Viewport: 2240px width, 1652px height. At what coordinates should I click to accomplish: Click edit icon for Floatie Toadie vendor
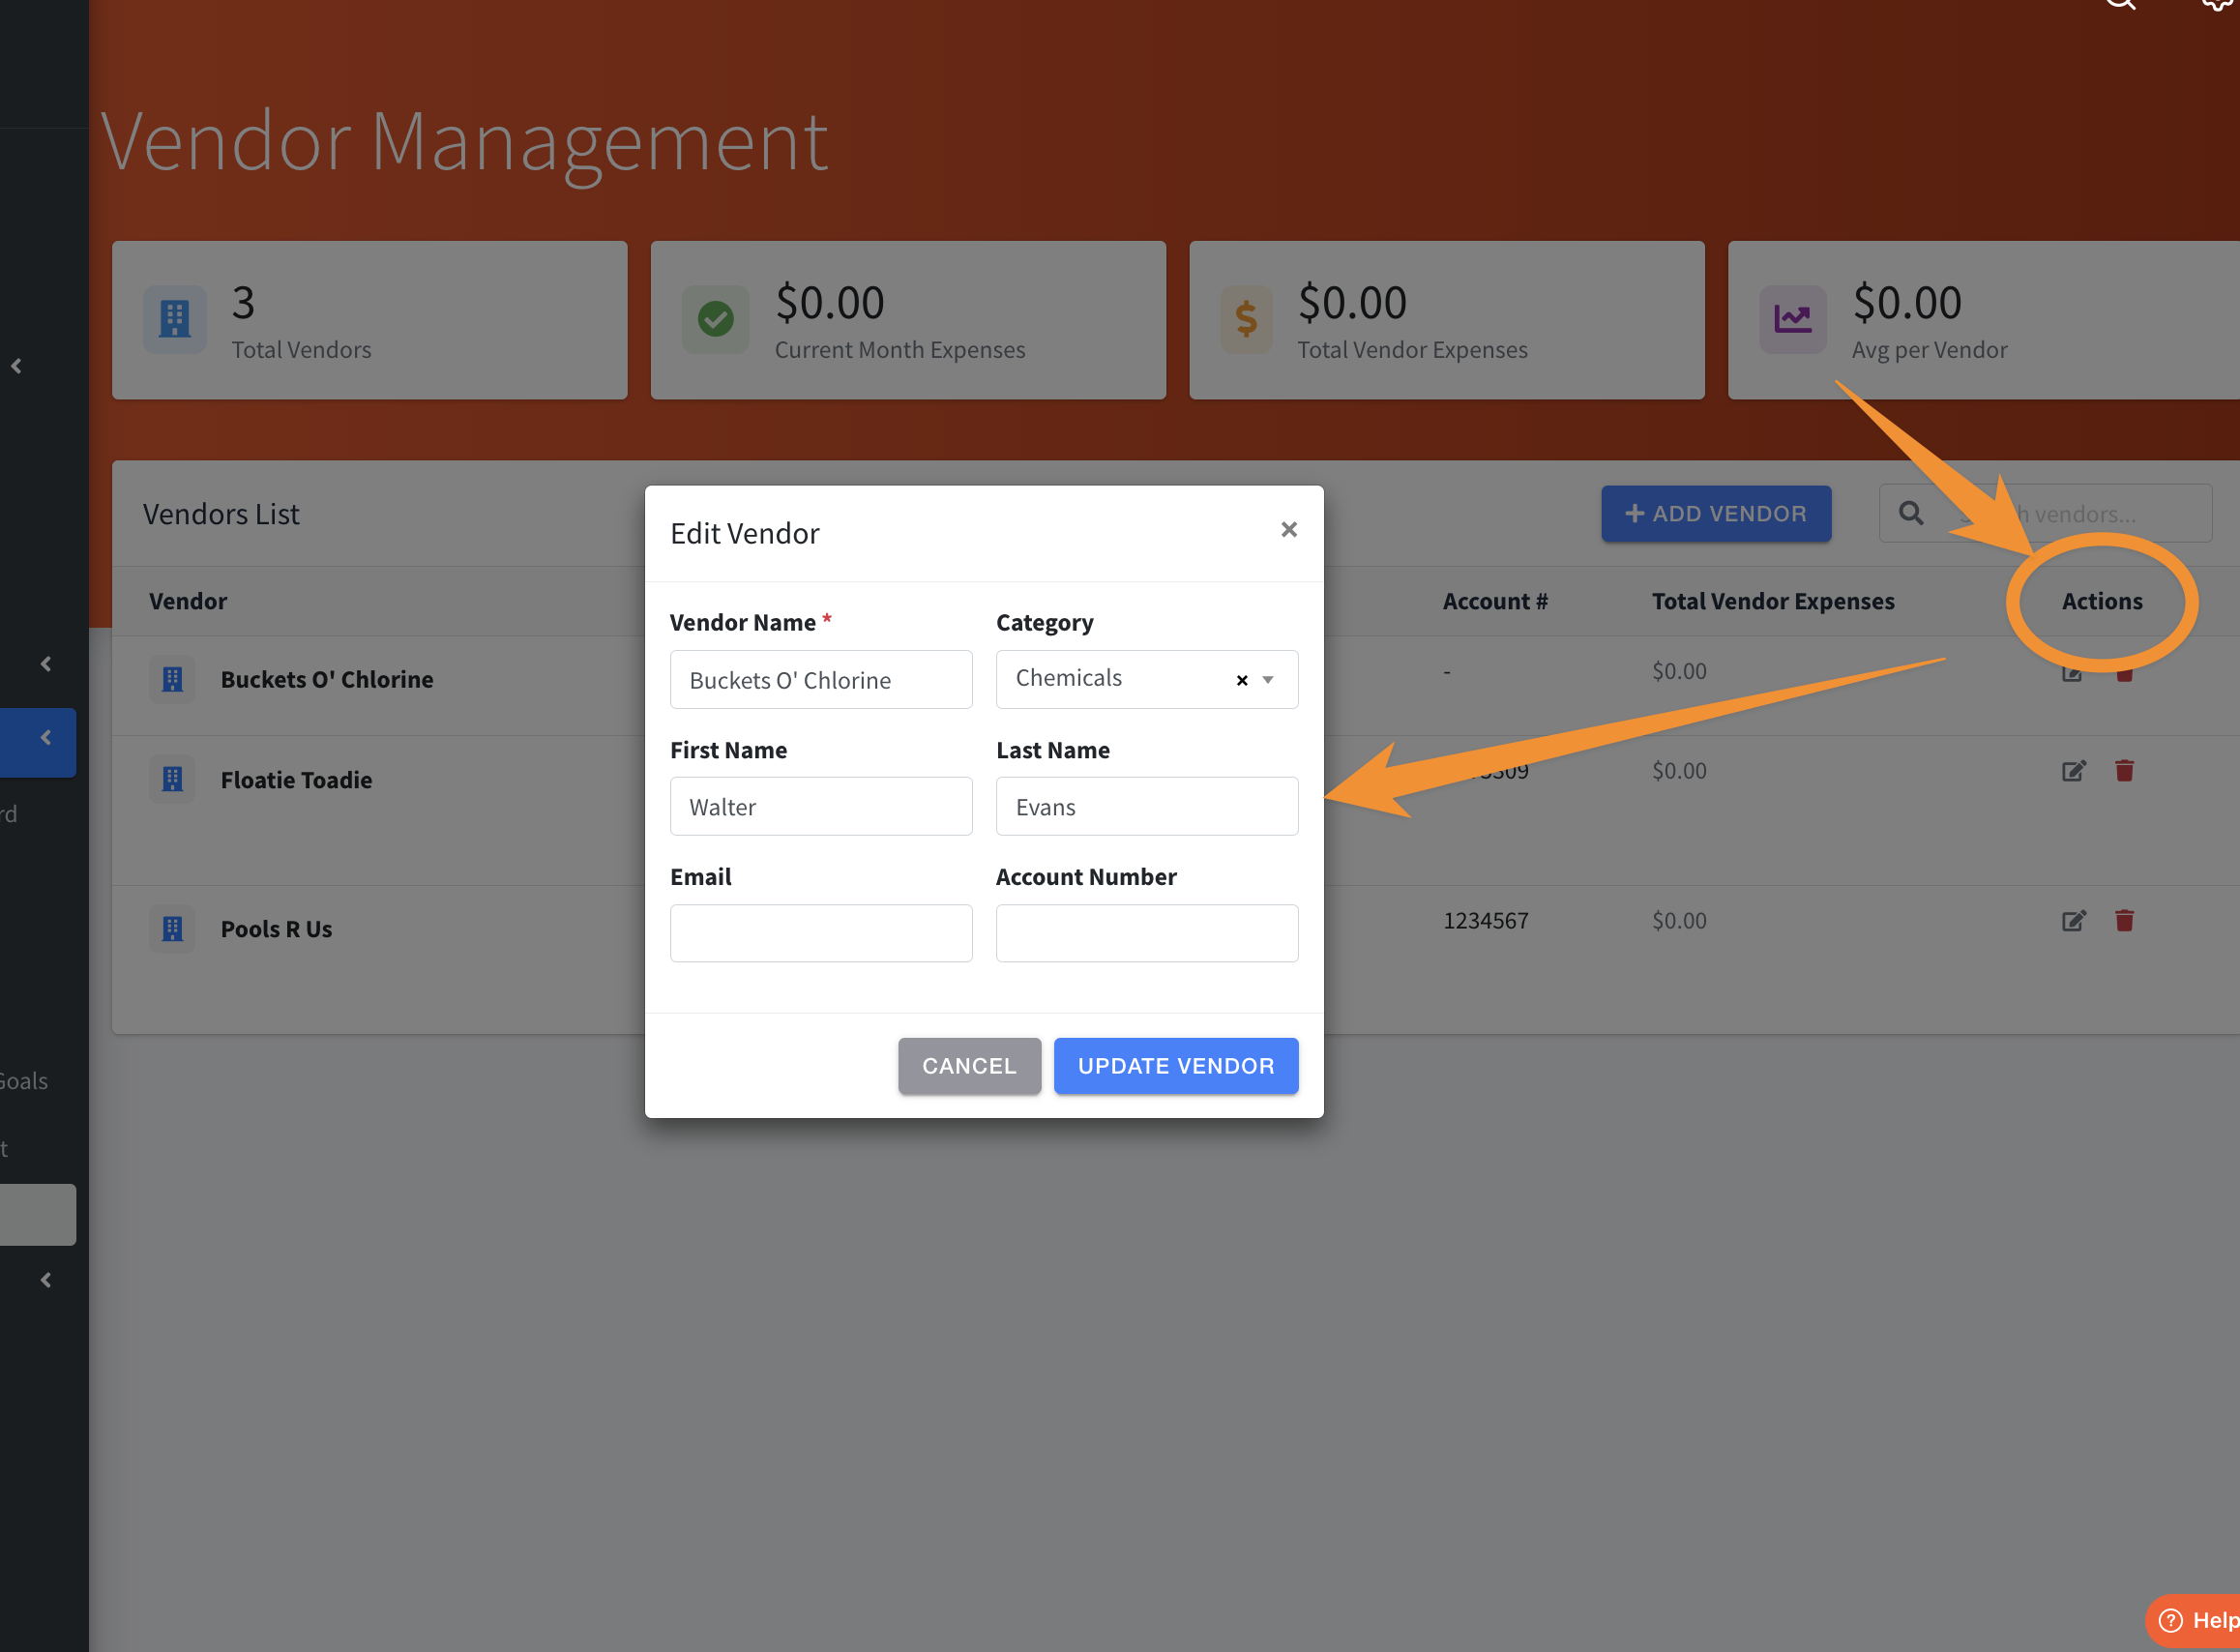coord(2073,771)
